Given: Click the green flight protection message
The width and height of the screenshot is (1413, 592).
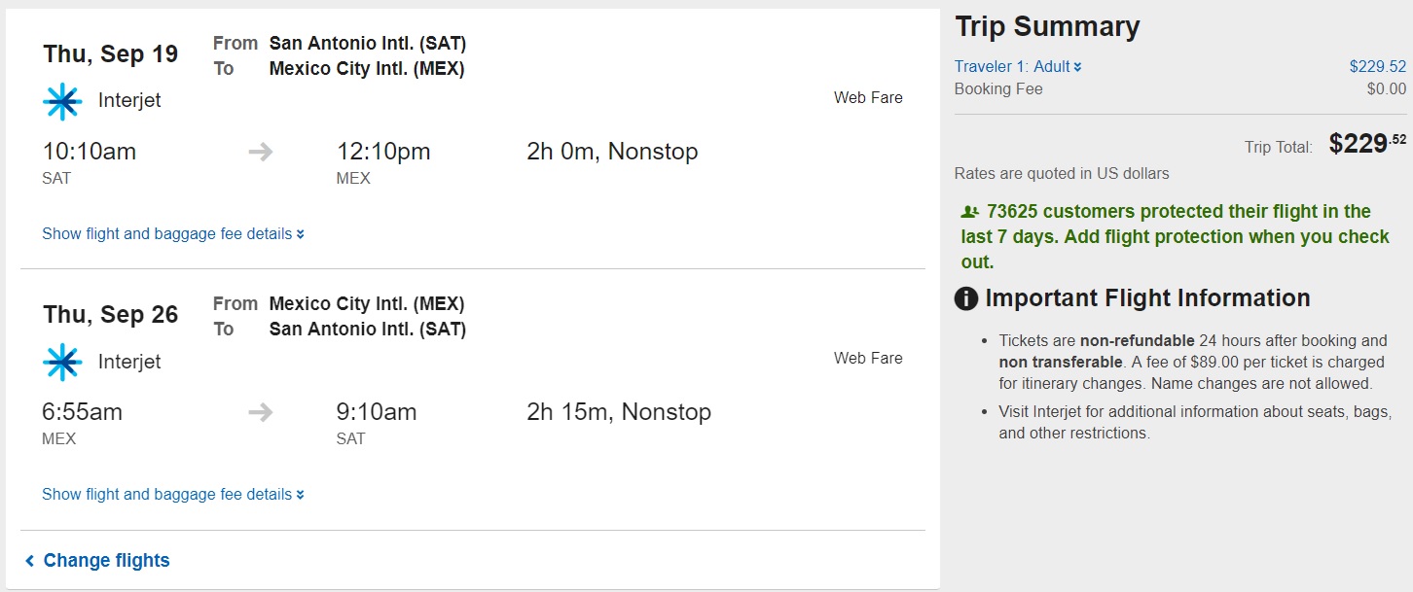Looking at the screenshot, I should pyautogui.click(x=1177, y=236).
